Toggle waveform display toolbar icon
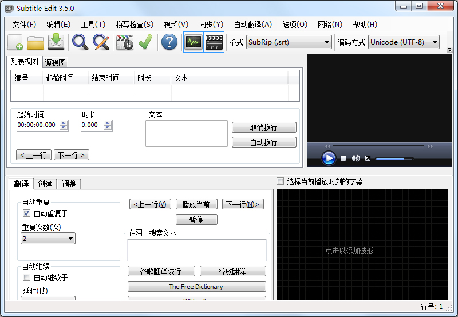The image size is (458, 317). pos(194,42)
